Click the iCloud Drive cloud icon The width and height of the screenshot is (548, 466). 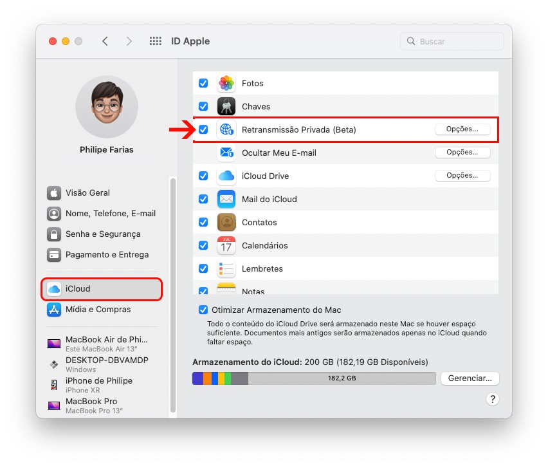point(226,176)
